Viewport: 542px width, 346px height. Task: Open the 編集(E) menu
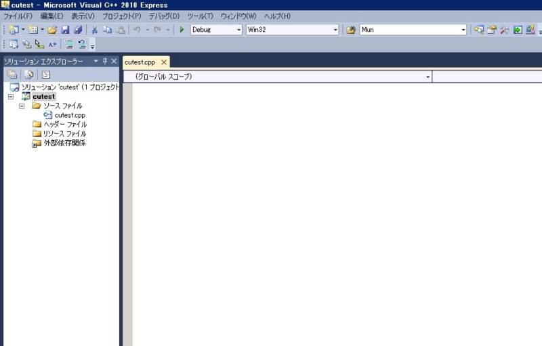tap(51, 16)
